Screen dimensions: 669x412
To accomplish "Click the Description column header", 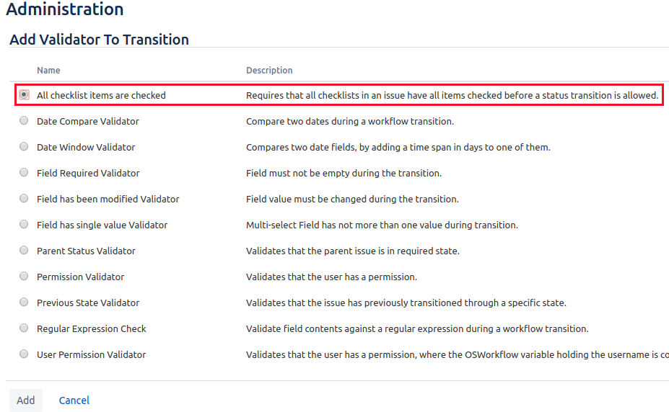I will [x=269, y=71].
